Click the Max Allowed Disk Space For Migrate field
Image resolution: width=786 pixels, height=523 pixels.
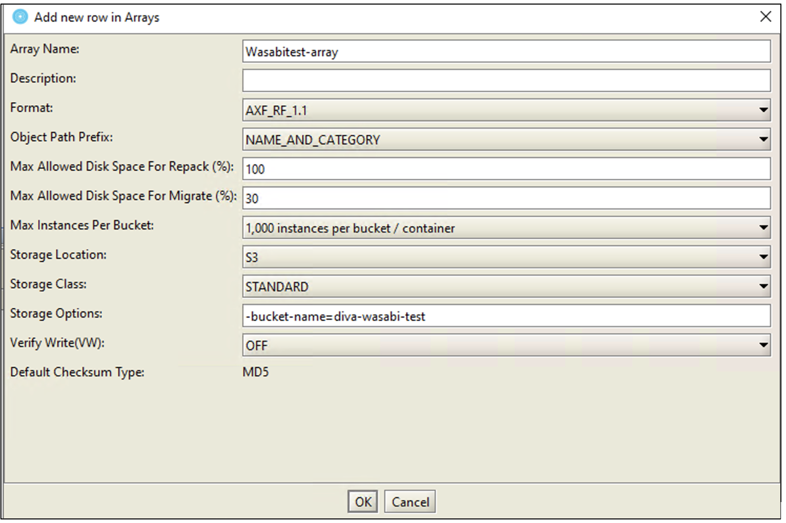click(506, 198)
